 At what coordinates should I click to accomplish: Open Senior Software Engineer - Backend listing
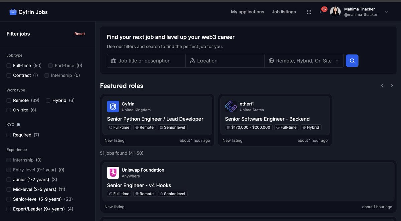coord(267,119)
